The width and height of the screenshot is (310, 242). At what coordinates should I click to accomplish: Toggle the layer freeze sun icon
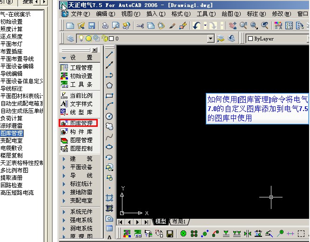(x=88, y=39)
